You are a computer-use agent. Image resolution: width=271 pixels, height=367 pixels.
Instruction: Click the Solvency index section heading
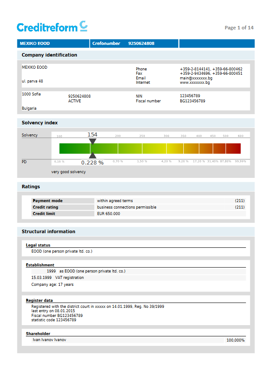click(40, 123)
